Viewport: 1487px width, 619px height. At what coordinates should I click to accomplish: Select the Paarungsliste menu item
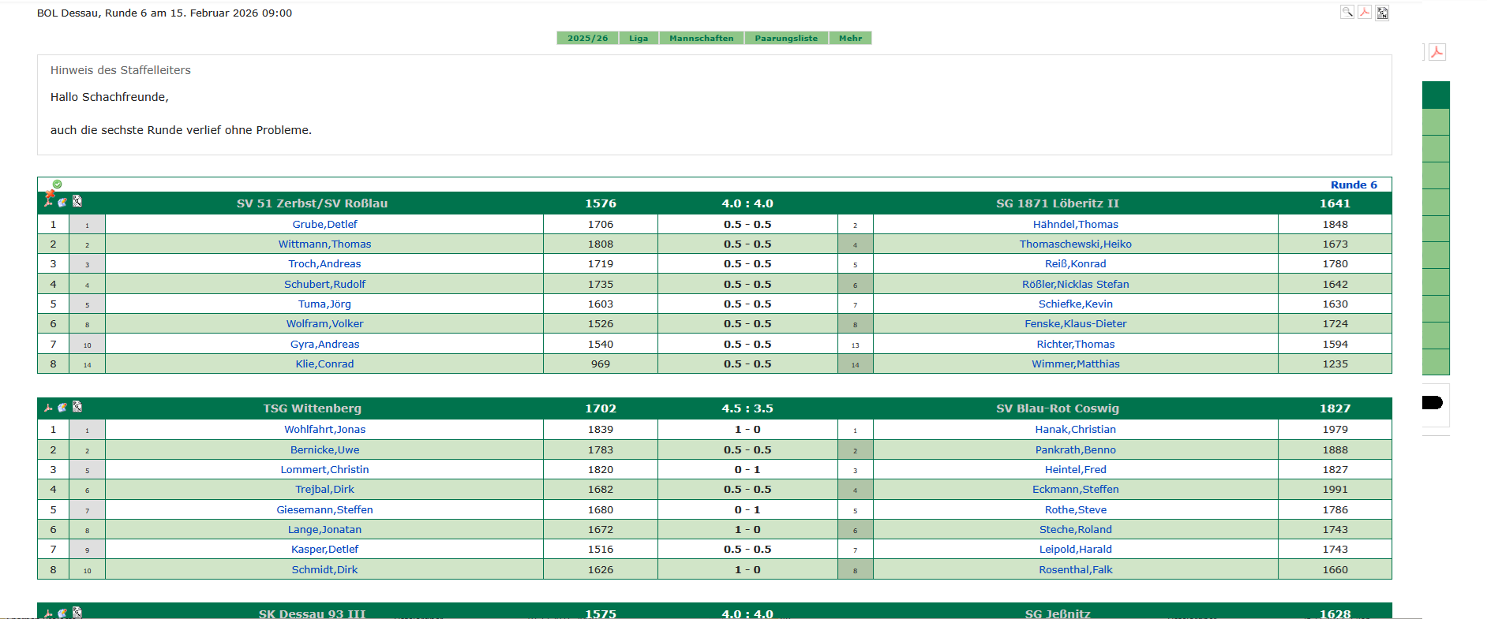(x=785, y=38)
